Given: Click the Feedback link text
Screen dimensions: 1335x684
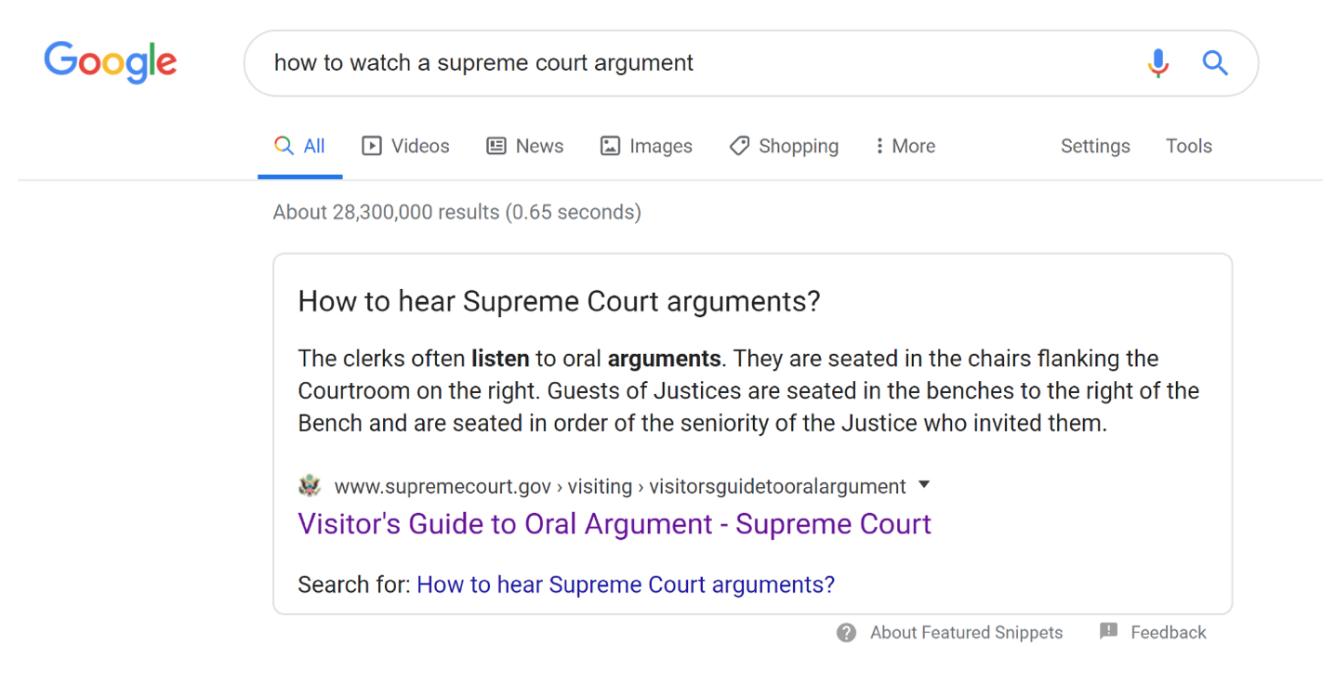Looking at the screenshot, I should 1168,633.
